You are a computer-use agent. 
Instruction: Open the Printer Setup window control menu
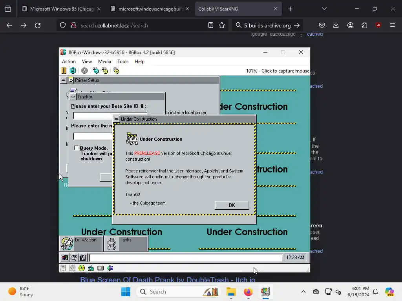tap(63, 80)
